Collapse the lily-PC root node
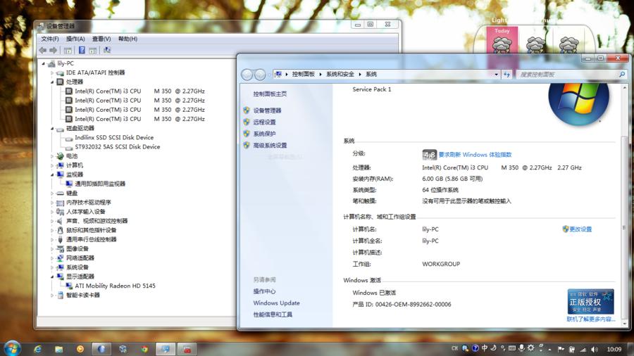This screenshot has width=634, height=356. pos(43,63)
